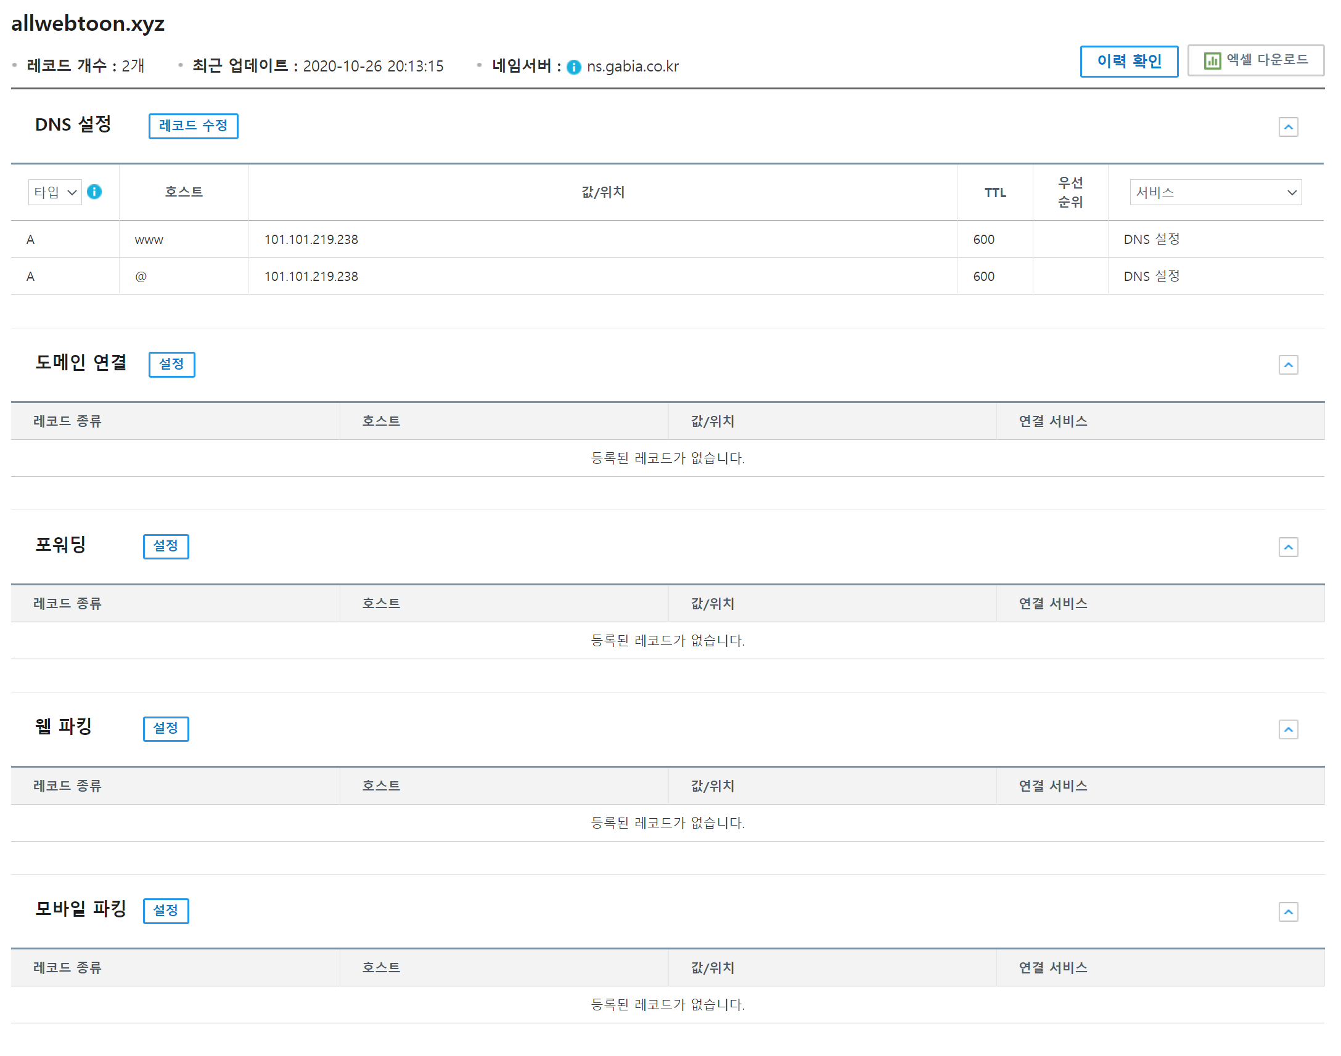Collapse the 포워딩 section using its chevron
1341x1056 pixels.
1289,546
